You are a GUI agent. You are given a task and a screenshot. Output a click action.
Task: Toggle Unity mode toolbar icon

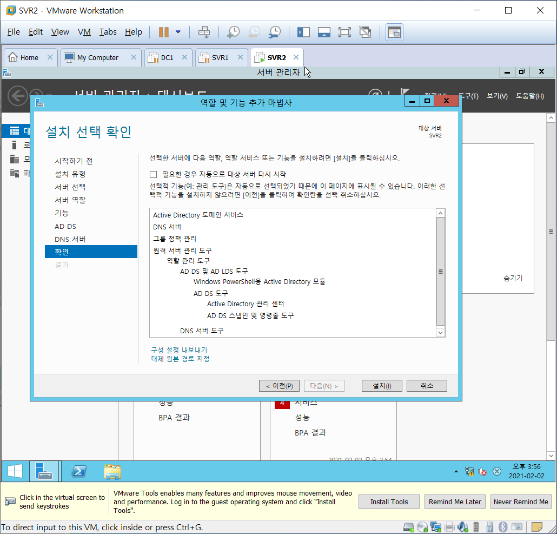click(x=365, y=32)
